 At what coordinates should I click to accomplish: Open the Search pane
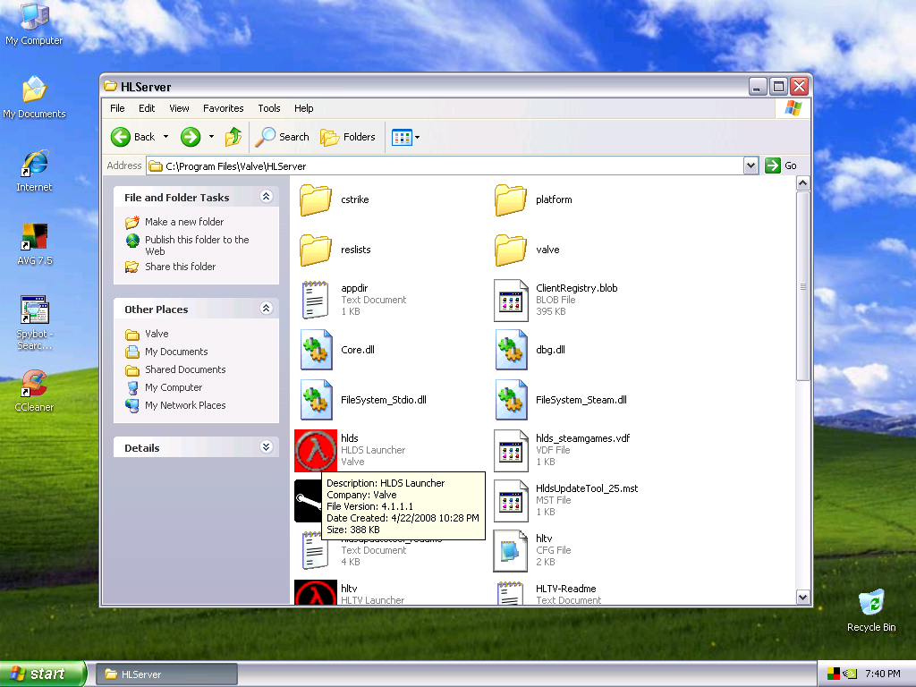click(x=283, y=137)
